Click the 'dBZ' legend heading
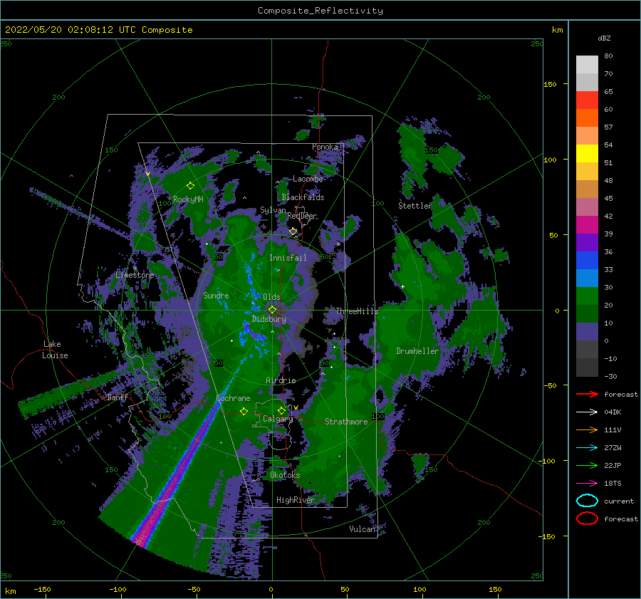The height and width of the screenshot is (599, 641). (604, 38)
